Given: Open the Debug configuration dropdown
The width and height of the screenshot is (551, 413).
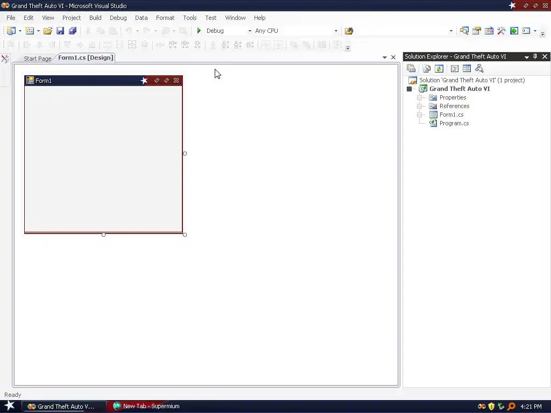Looking at the screenshot, I should point(250,31).
